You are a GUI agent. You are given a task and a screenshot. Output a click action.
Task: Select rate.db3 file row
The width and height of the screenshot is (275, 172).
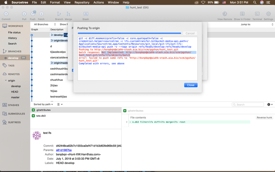(x=76, y=116)
